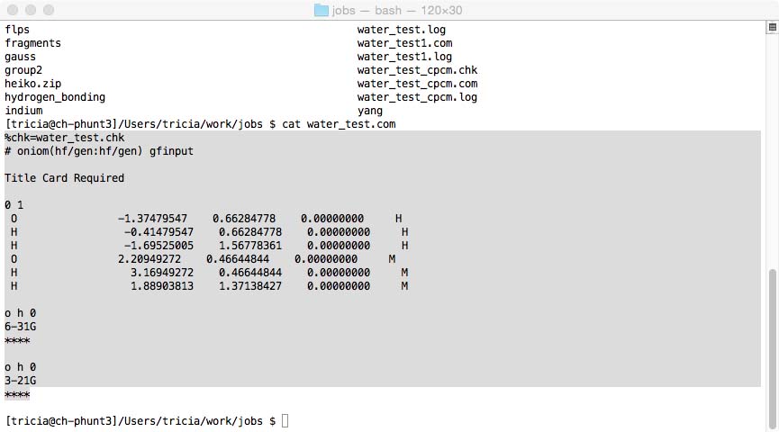Click the heiko.zip file name

click(33, 84)
